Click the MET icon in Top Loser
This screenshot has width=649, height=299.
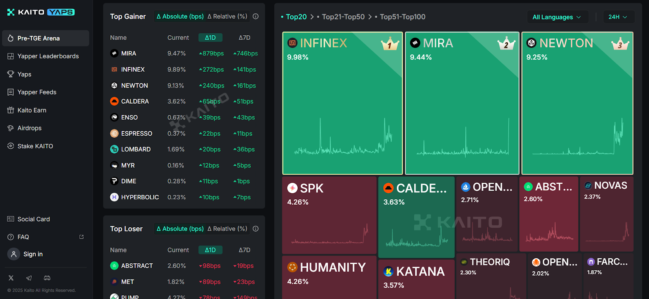(114, 282)
